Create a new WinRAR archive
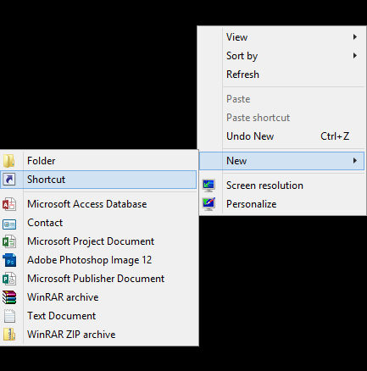 click(x=98, y=297)
